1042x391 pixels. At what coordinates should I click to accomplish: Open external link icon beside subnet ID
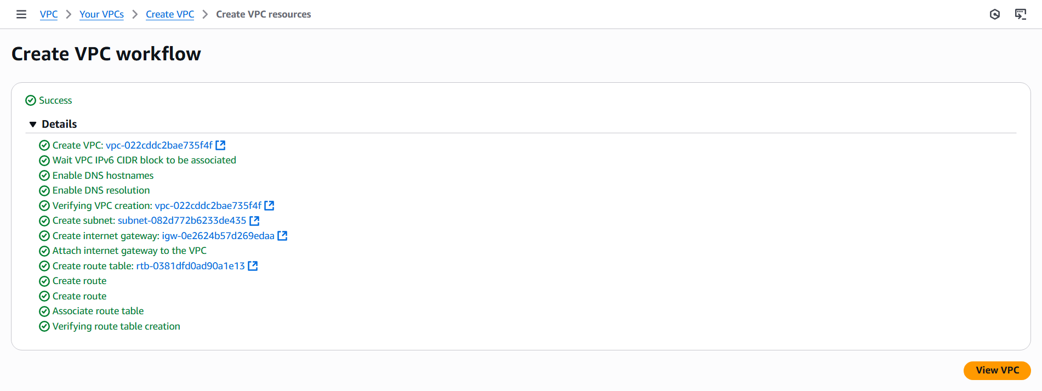[254, 220]
